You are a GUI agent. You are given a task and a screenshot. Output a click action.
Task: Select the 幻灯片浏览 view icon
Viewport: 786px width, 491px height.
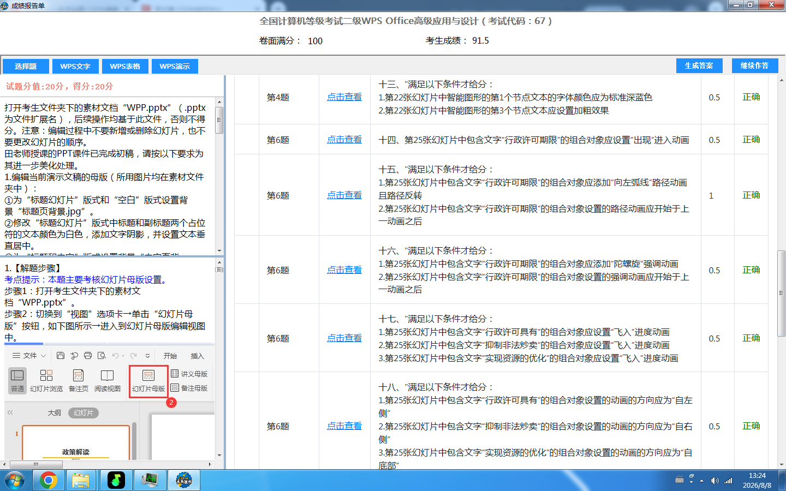[x=46, y=380]
